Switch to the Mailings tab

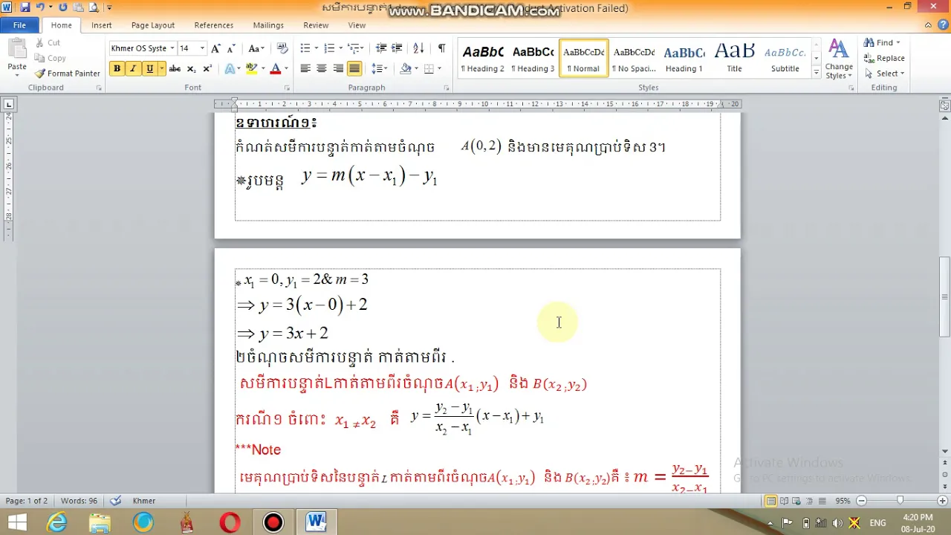[x=268, y=25]
